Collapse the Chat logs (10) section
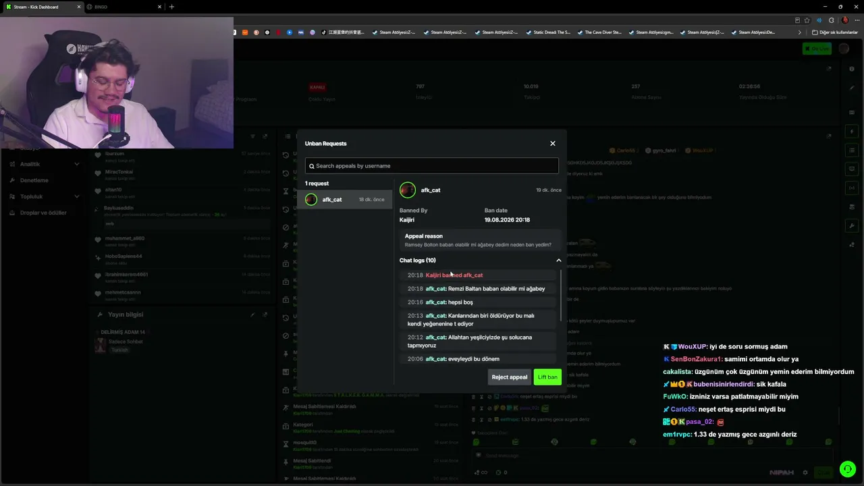The height and width of the screenshot is (486, 864). coord(558,261)
